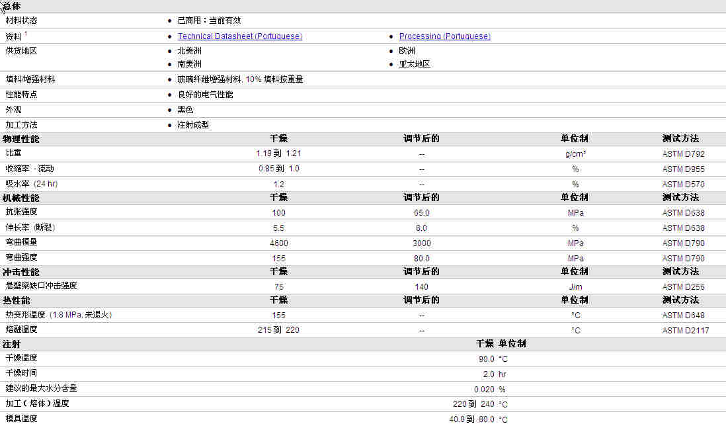The image size is (726, 426).
Task: Click the "4600" flexural modulus value
Action: click(x=279, y=243)
